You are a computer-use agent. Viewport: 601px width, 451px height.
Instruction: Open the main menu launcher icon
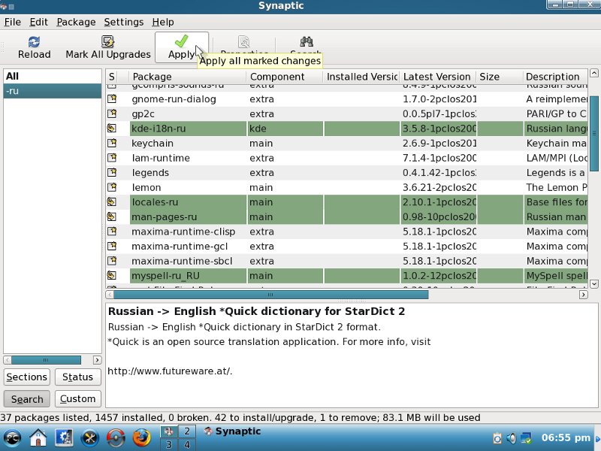click(x=13, y=437)
